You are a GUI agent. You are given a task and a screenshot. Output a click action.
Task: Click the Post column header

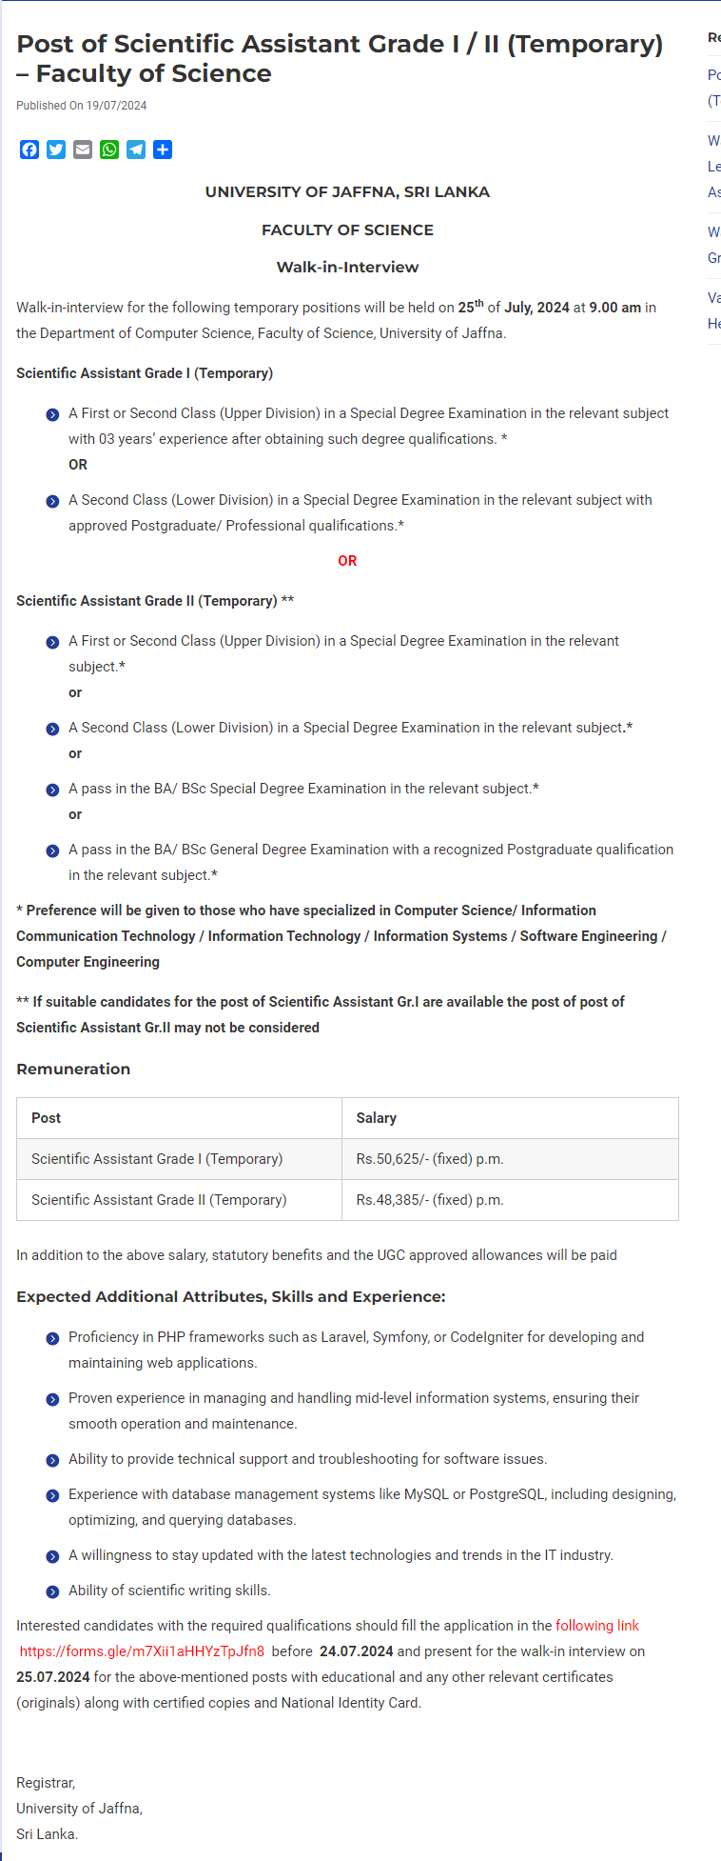[46, 1118]
